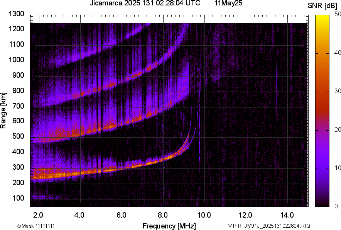The height and width of the screenshot is (230, 341).
Task: Click the frequency tick label 12.0
Action: click(x=246, y=215)
